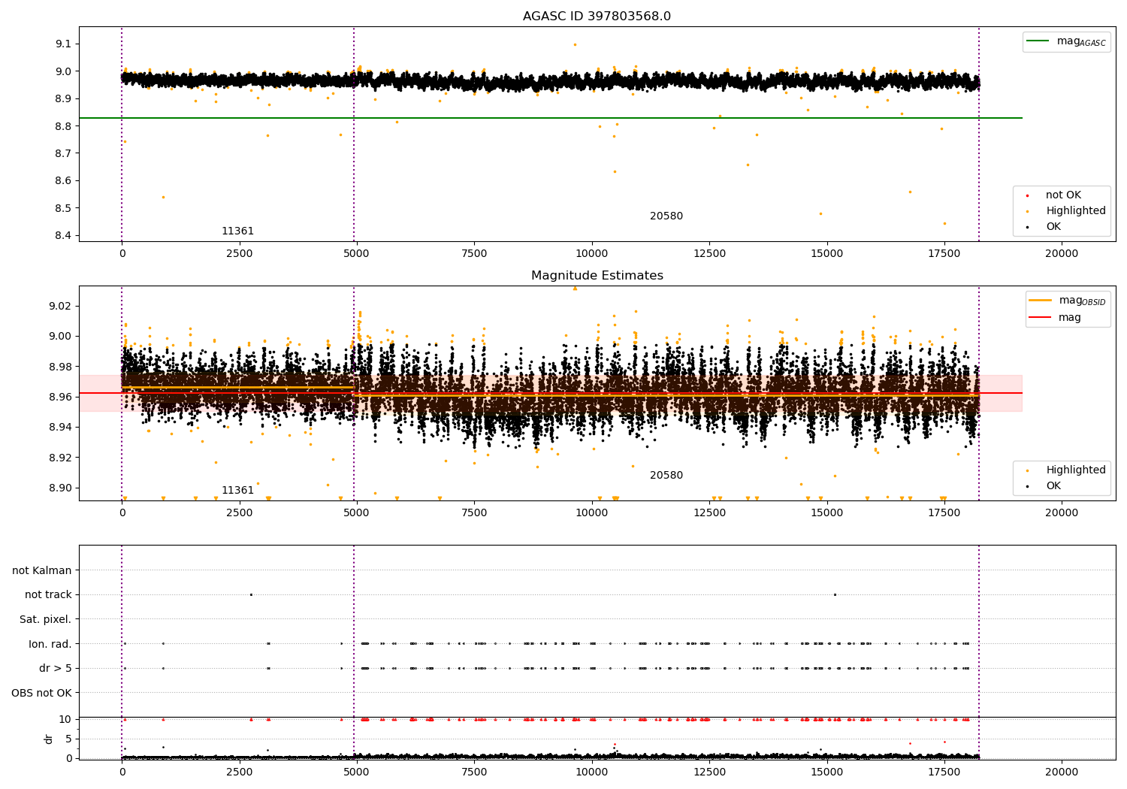1127x789 pixels.
Task: Click the obsid label 20580 in the middle plot
Action: point(666,476)
